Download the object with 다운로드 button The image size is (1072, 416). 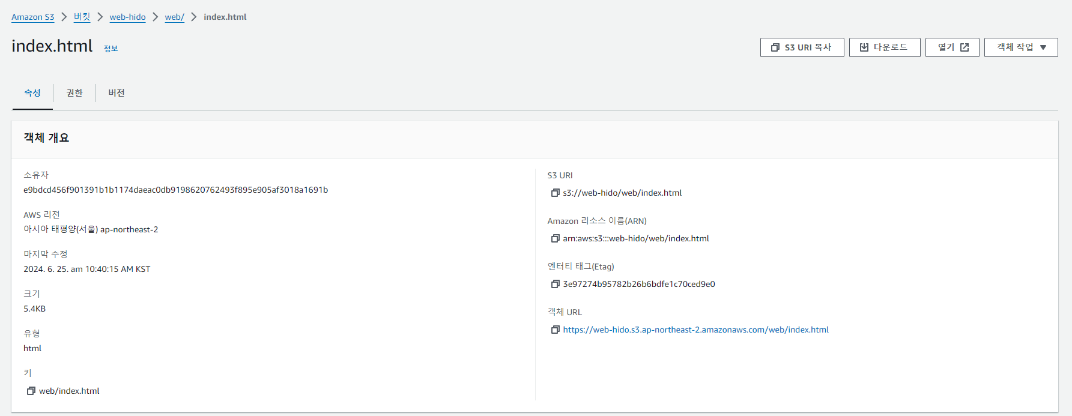[884, 47]
